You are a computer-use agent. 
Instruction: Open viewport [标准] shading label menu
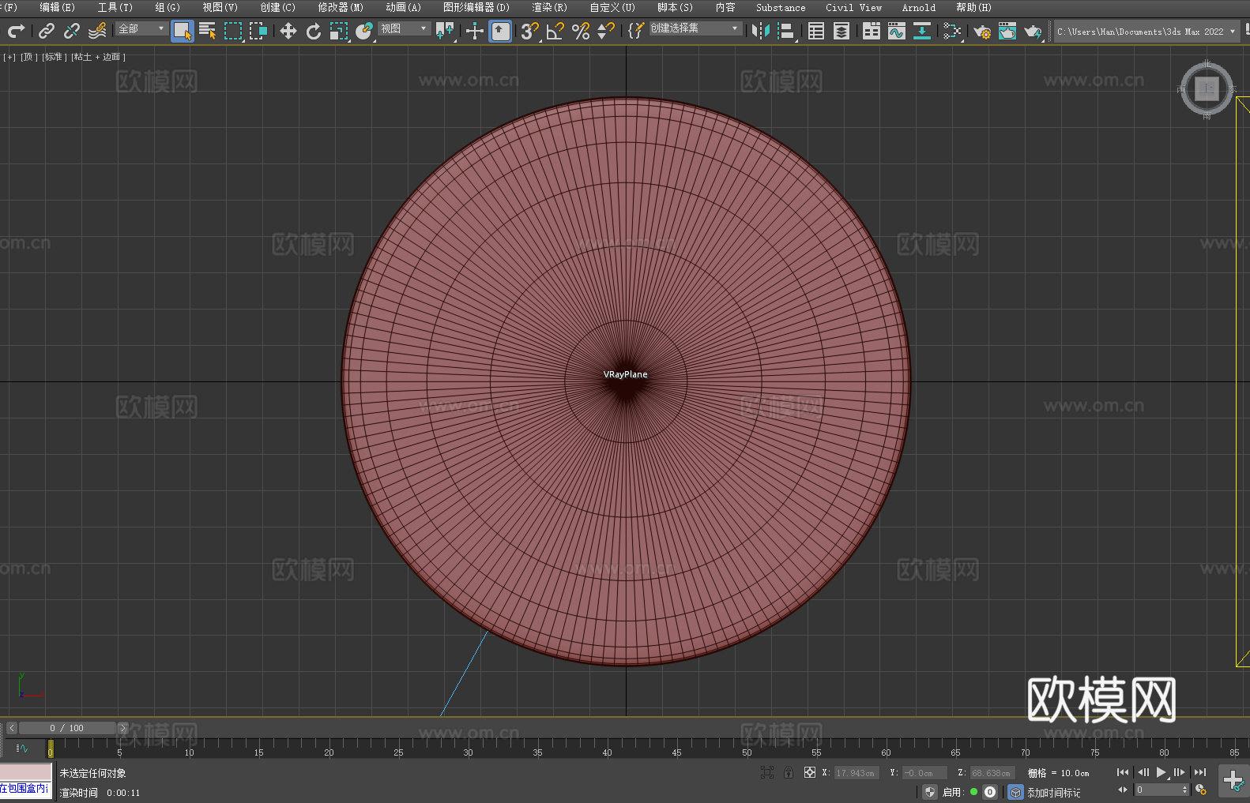point(54,57)
